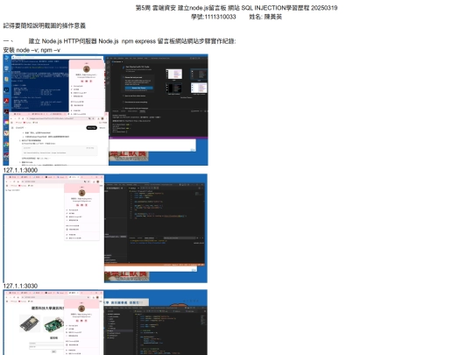Click the caption 127.1.1:3030

click(x=20, y=286)
